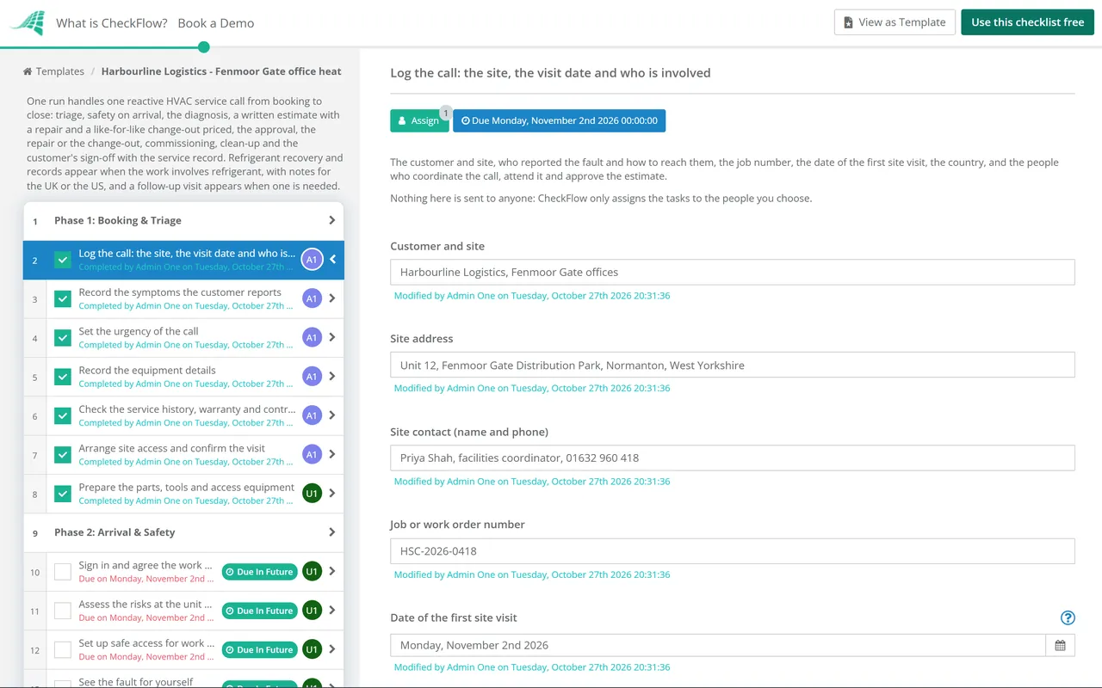Click the Assign button
Image resolution: width=1102 pixels, height=688 pixels.
click(419, 120)
